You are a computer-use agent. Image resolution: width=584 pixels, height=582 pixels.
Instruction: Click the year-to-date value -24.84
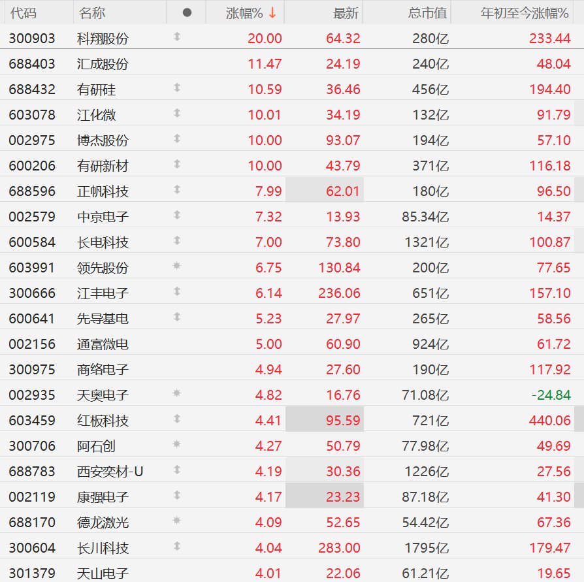551,395
